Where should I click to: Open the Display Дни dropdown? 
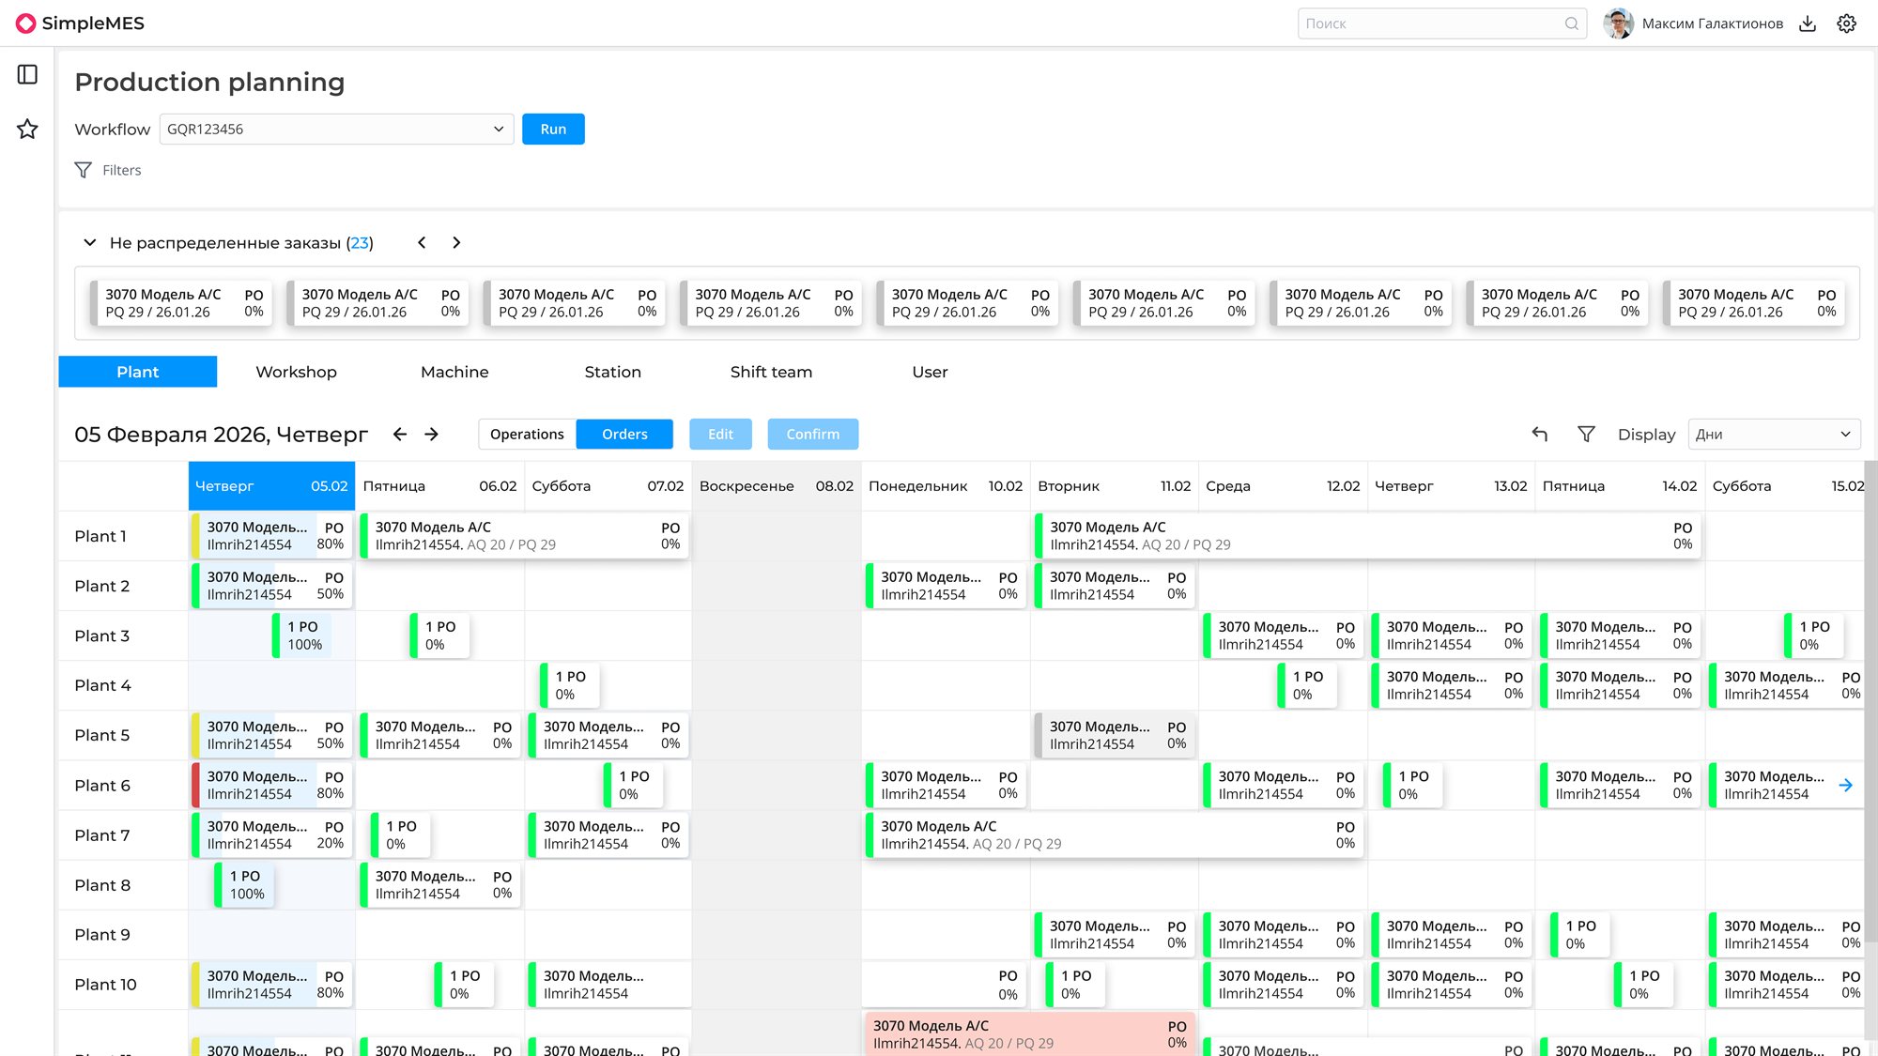1774,434
